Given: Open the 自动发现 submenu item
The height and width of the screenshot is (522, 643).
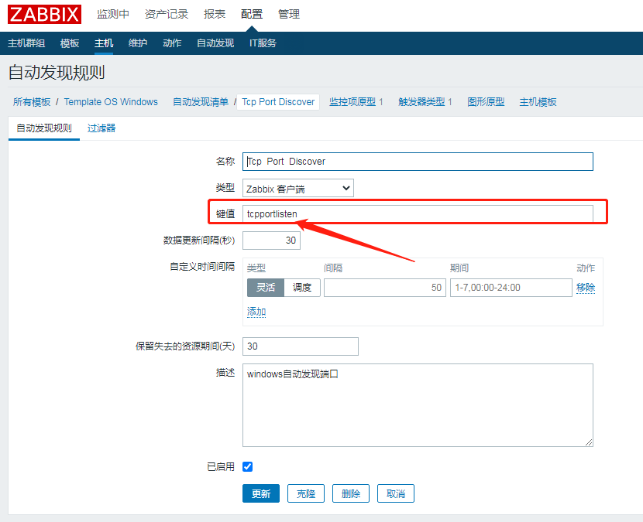Looking at the screenshot, I should point(215,43).
